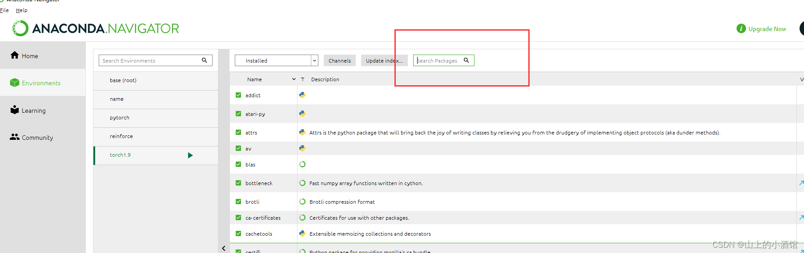
Task: Click the python icon for av
Action: pos(302,148)
